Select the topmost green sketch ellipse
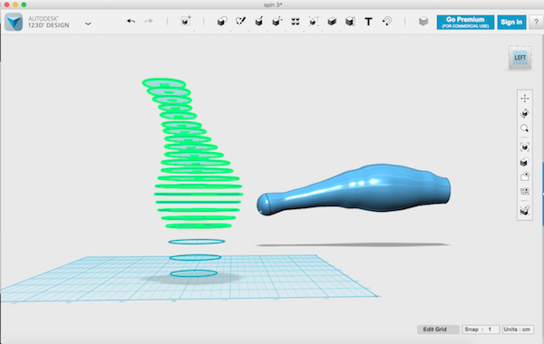The width and height of the screenshot is (544, 344). coord(164,83)
